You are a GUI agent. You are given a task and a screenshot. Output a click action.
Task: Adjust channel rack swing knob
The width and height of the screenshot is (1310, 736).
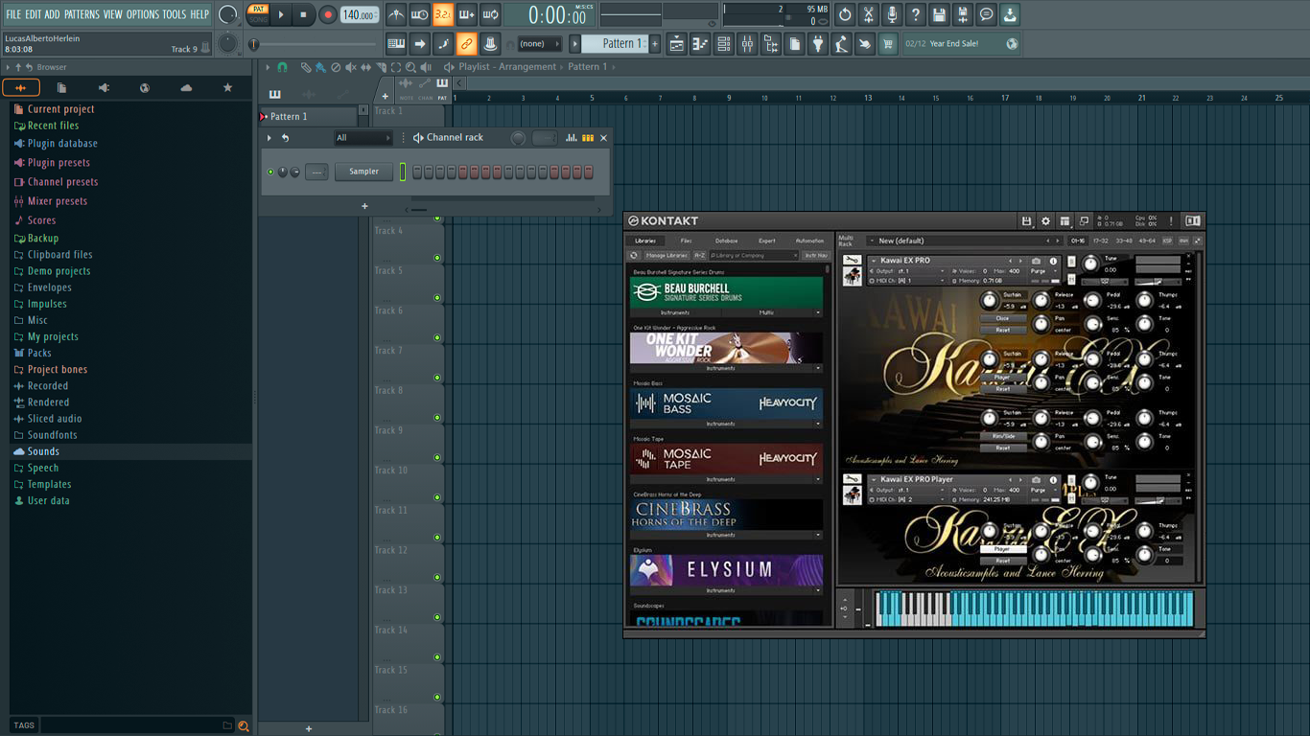[x=518, y=138]
